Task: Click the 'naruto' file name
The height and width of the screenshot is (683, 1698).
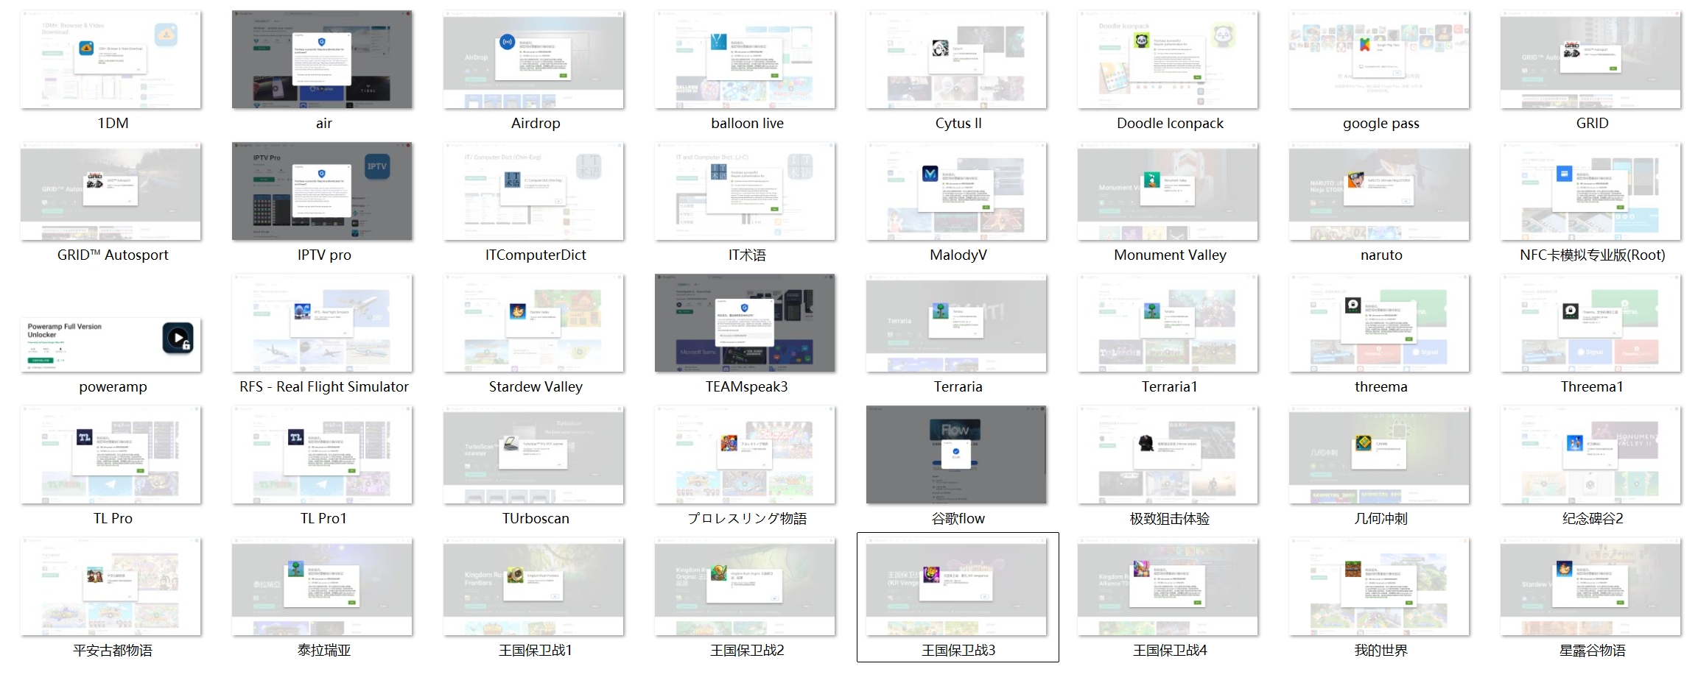Action: point(1381,255)
